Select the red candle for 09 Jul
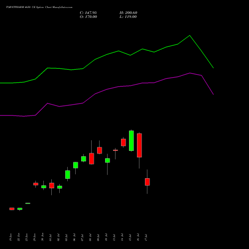This screenshot has height=249, width=249. pos(100,150)
